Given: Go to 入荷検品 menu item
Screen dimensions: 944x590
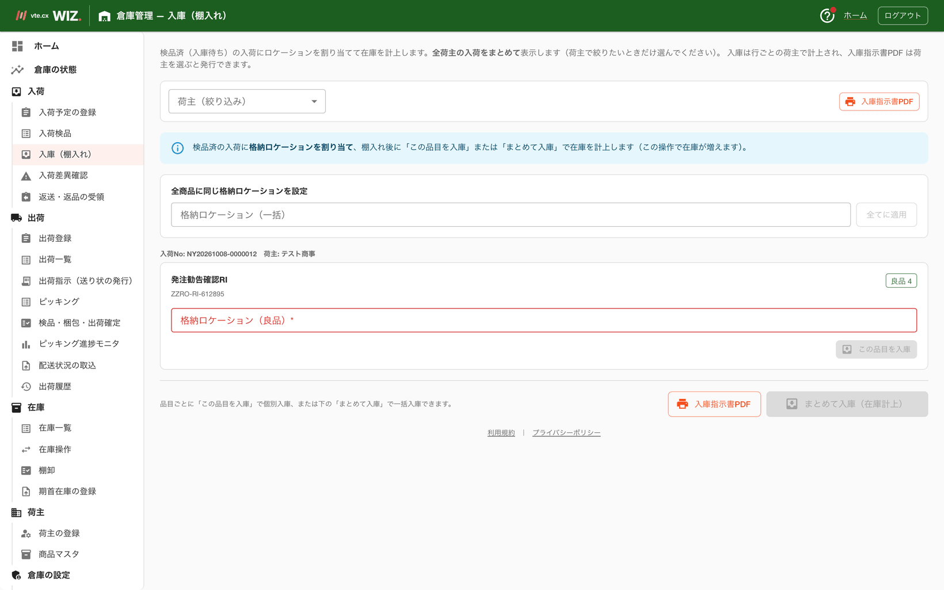Looking at the screenshot, I should (78, 134).
